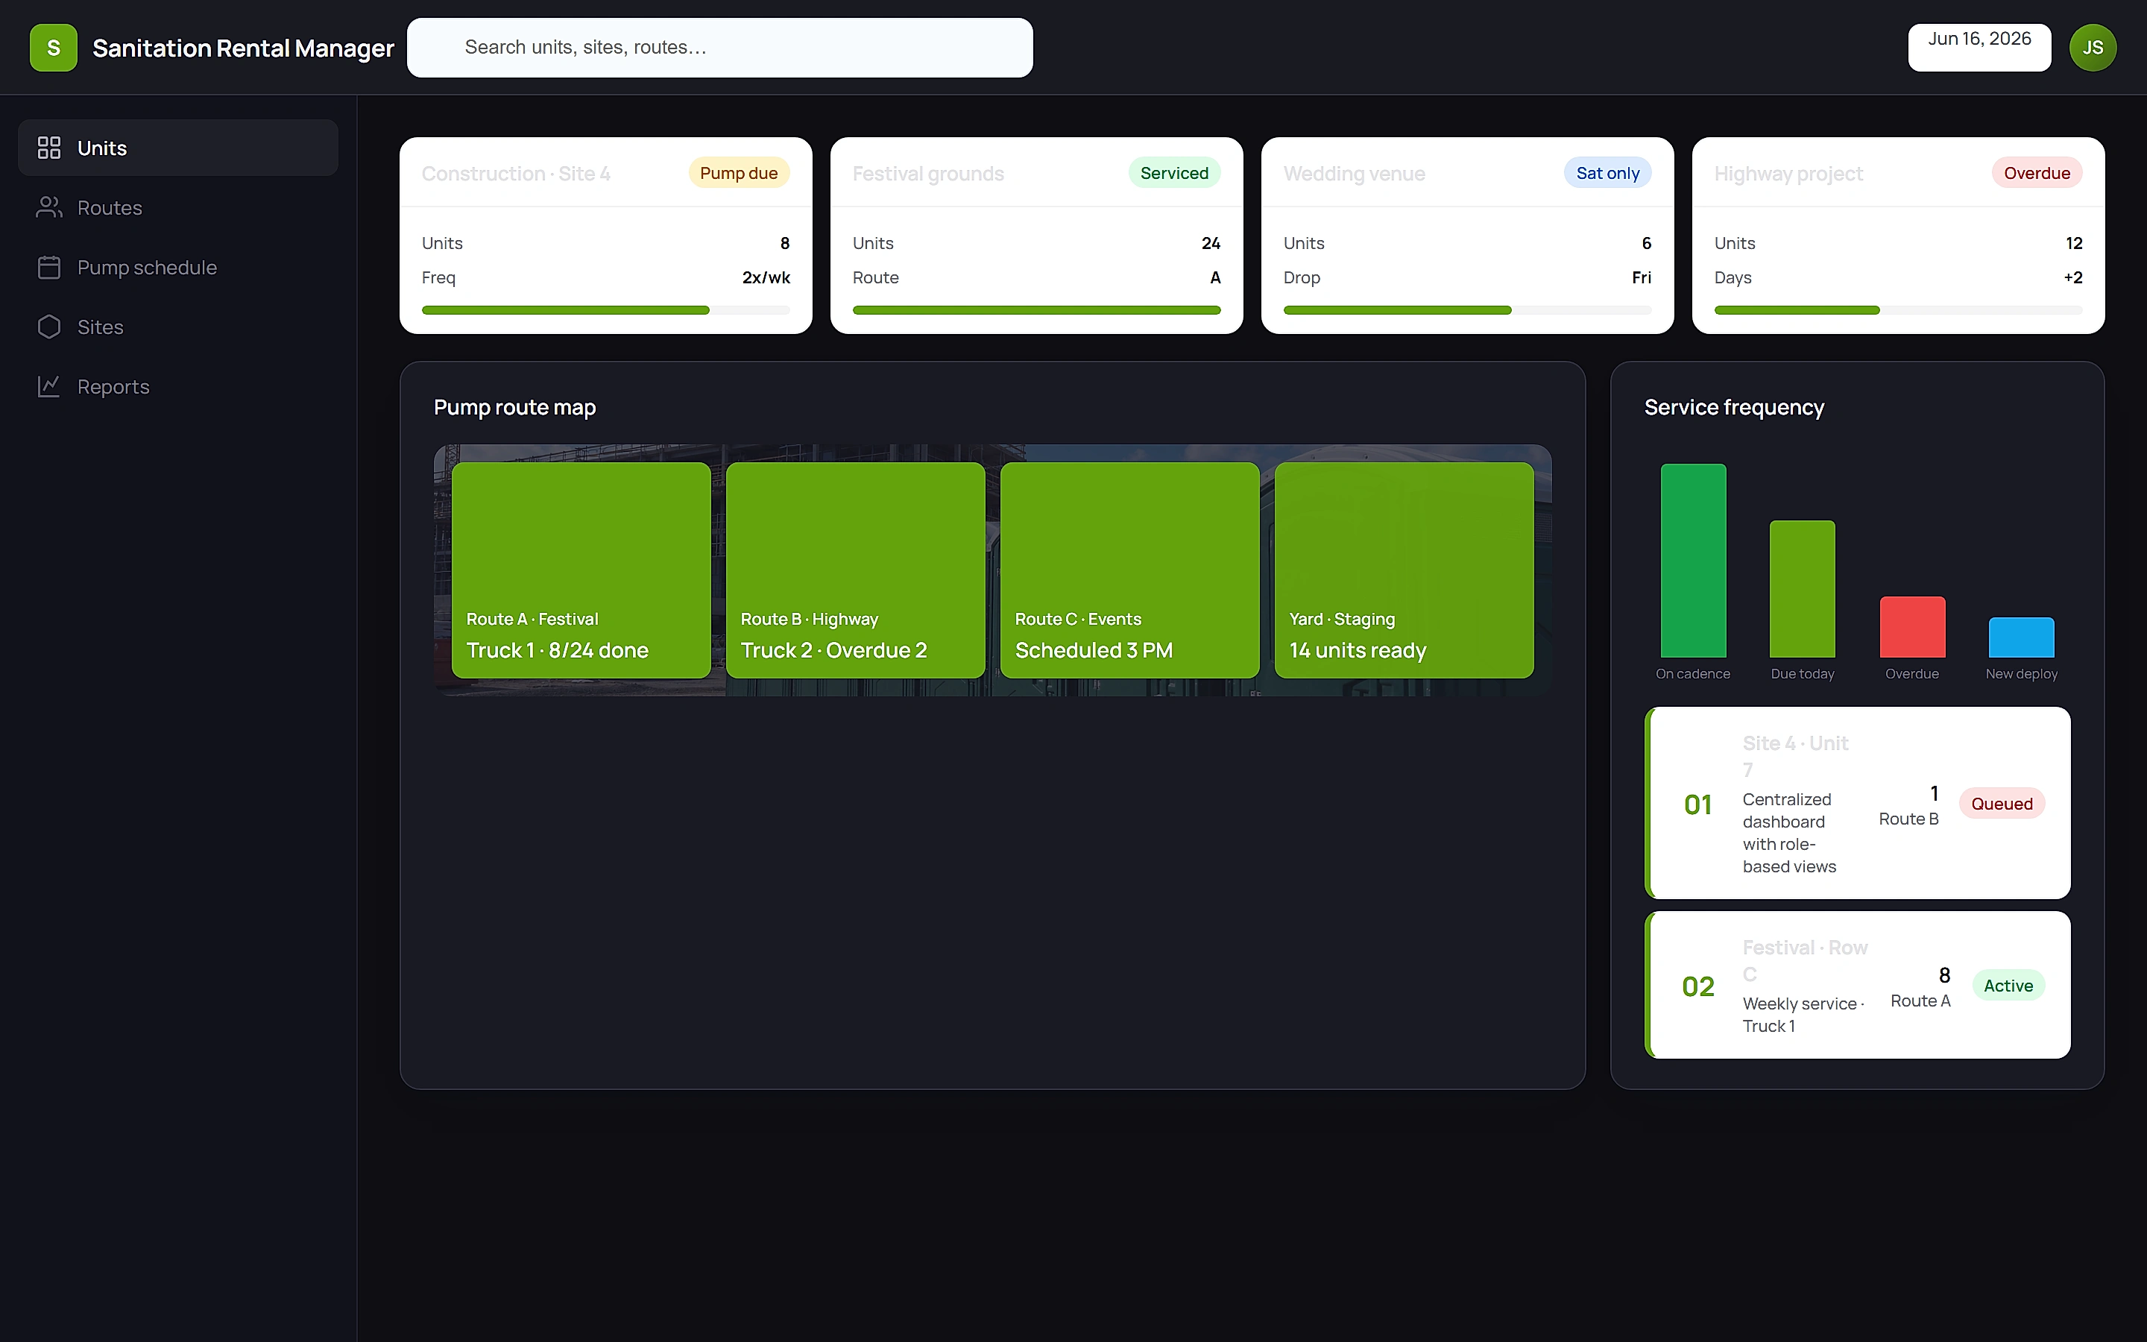Open the Route B · Highway tile
Viewport: 2147px width, 1342px height.
click(x=855, y=570)
